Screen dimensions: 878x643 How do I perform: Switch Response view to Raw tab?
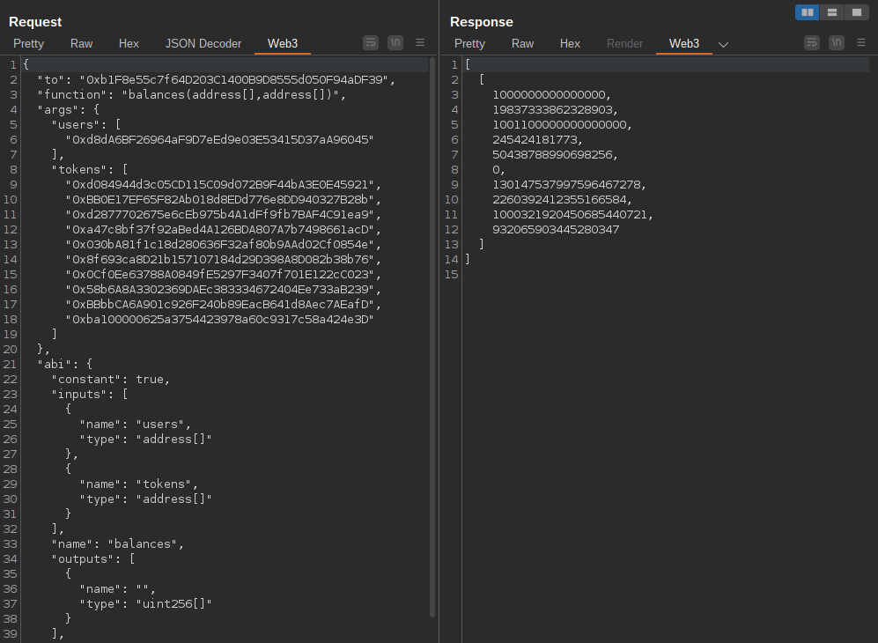pos(522,43)
